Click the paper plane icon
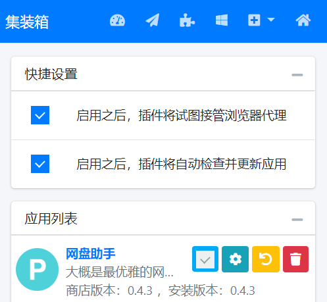327x302 pixels. 153,20
